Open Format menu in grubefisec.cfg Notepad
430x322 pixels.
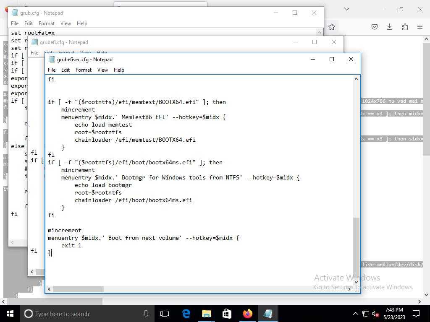click(x=83, y=70)
